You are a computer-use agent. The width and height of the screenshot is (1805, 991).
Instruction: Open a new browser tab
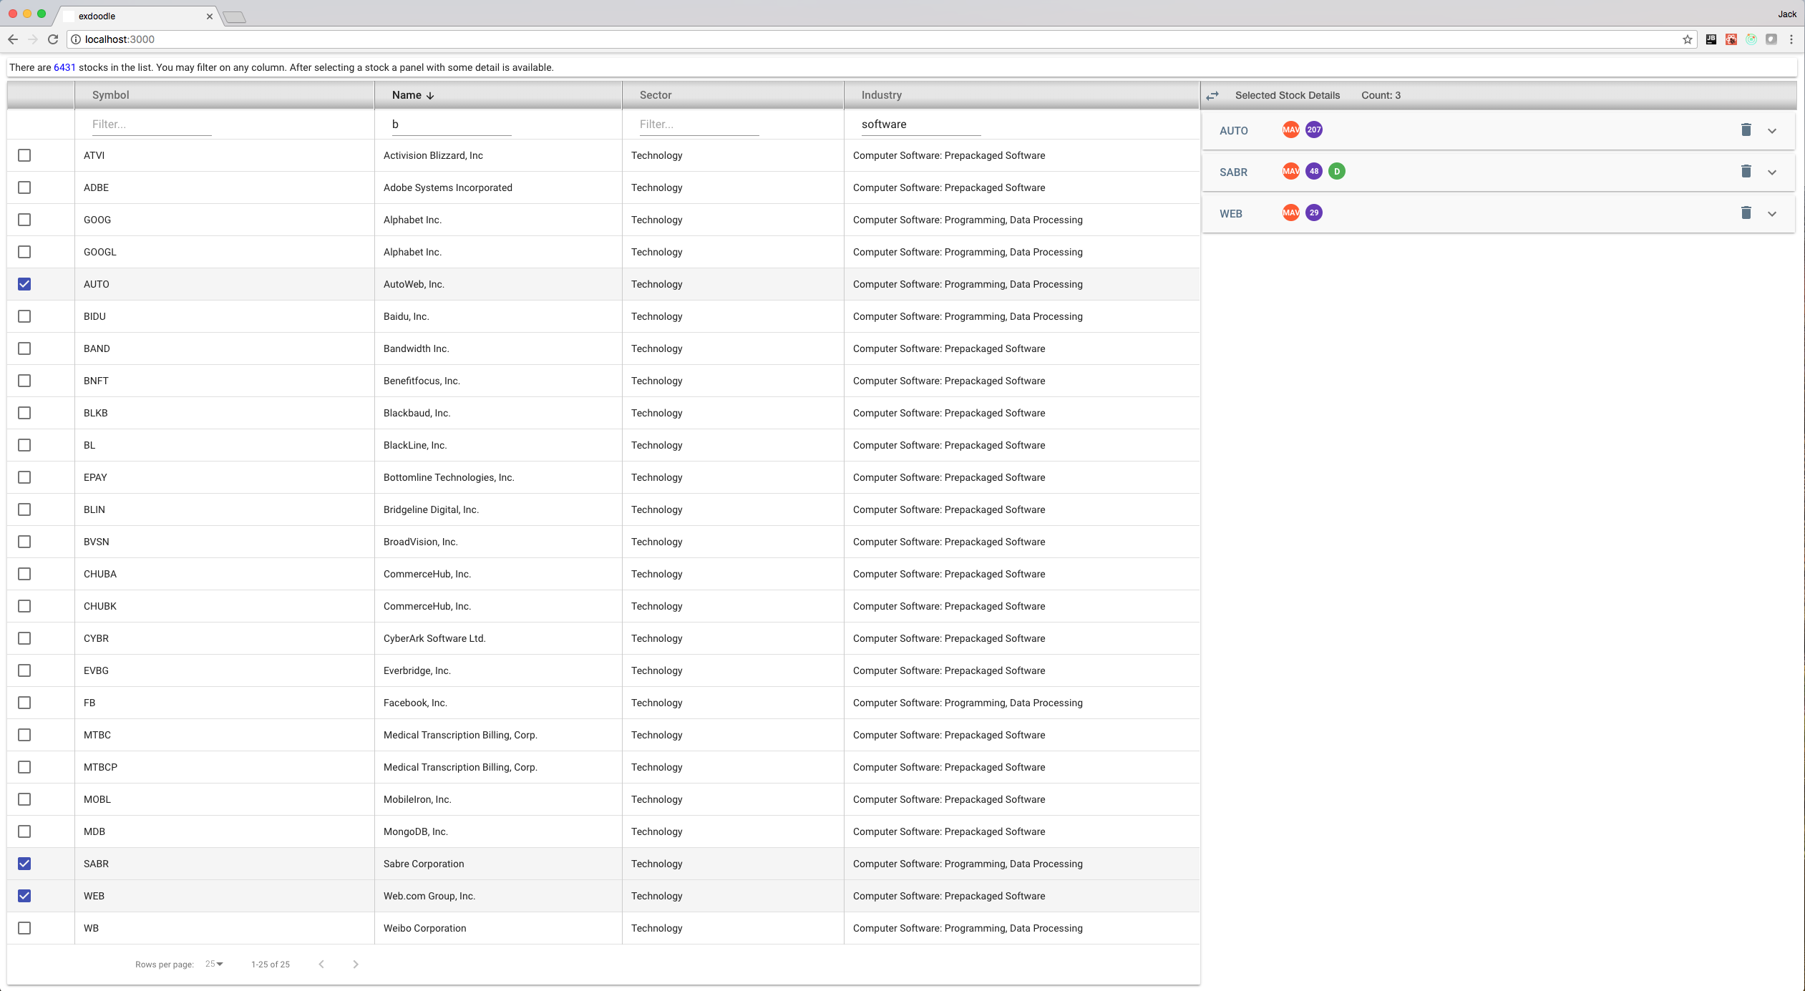point(234,17)
